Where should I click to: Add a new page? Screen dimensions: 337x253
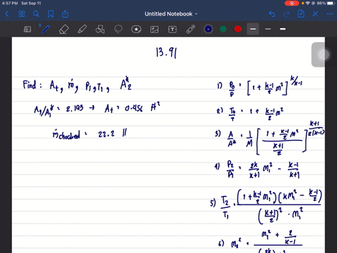pos(301,14)
